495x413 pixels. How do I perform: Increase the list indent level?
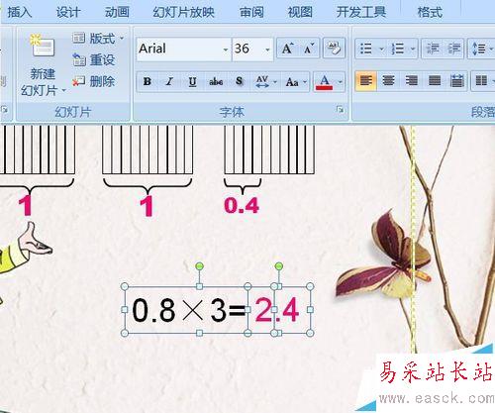tap(454, 49)
